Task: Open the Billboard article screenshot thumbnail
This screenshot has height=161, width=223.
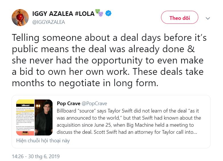Action: (25, 117)
